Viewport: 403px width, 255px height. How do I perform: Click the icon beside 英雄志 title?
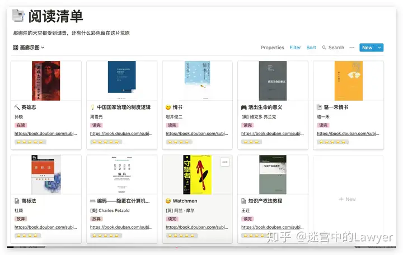tap(17, 107)
